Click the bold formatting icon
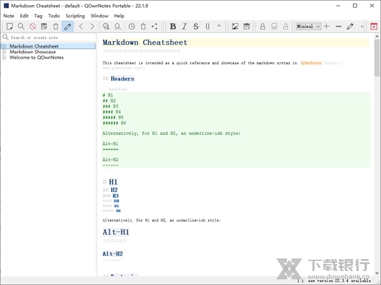 (x=173, y=27)
